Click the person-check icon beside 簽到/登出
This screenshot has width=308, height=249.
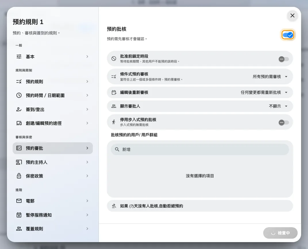[19, 109]
